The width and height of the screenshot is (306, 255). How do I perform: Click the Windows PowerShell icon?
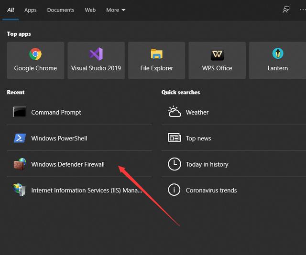click(20, 138)
